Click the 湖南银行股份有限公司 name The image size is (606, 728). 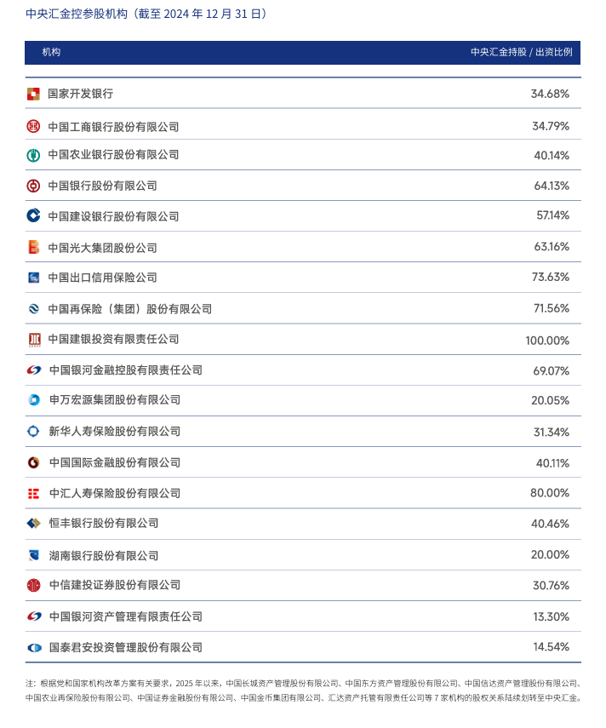click(x=104, y=555)
